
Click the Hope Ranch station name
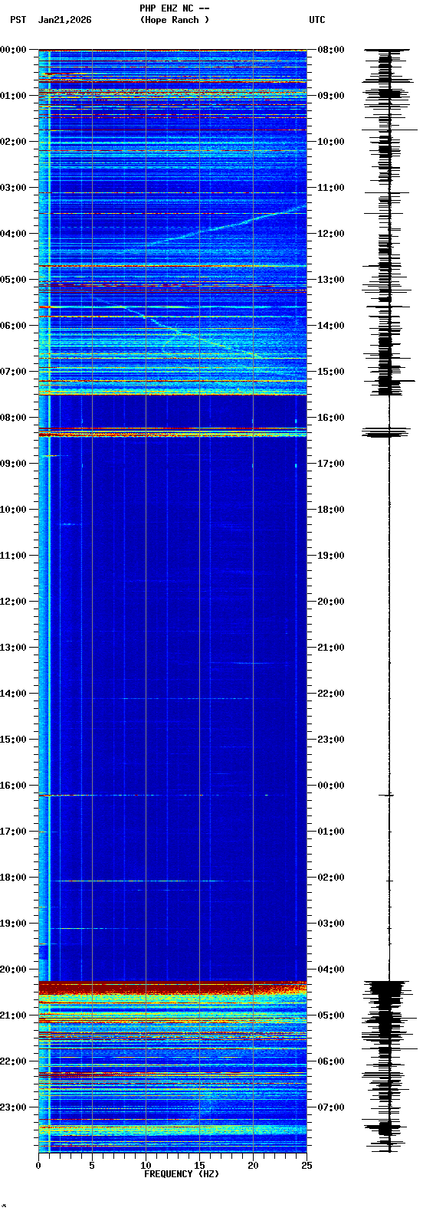[174, 20]
